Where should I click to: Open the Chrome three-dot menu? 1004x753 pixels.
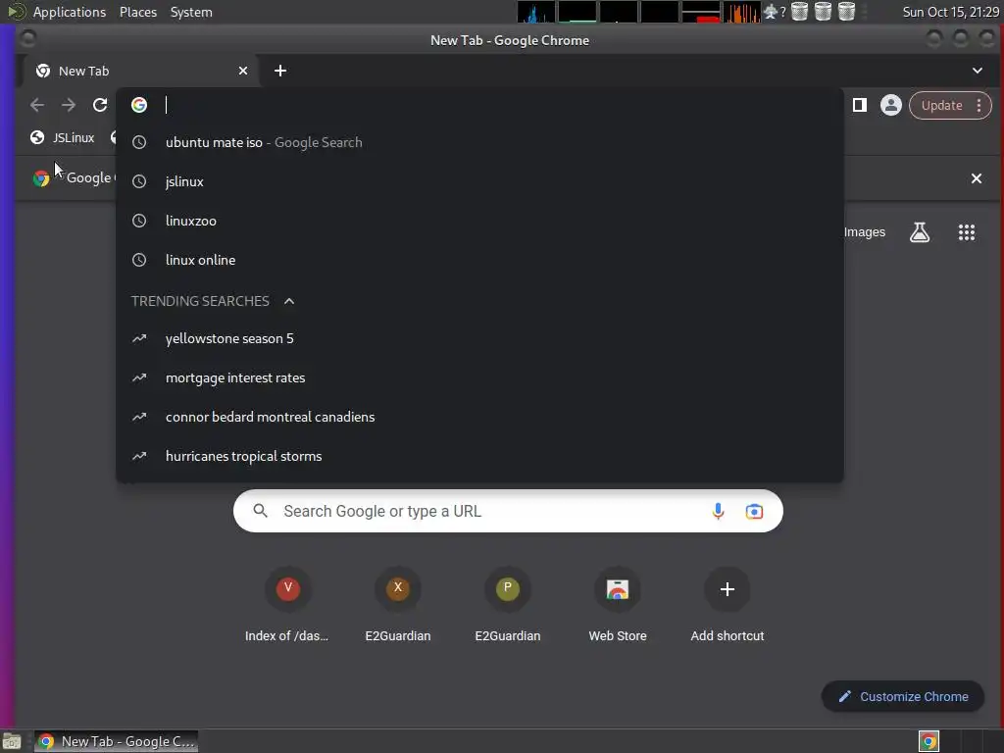[x=979, y=106]
